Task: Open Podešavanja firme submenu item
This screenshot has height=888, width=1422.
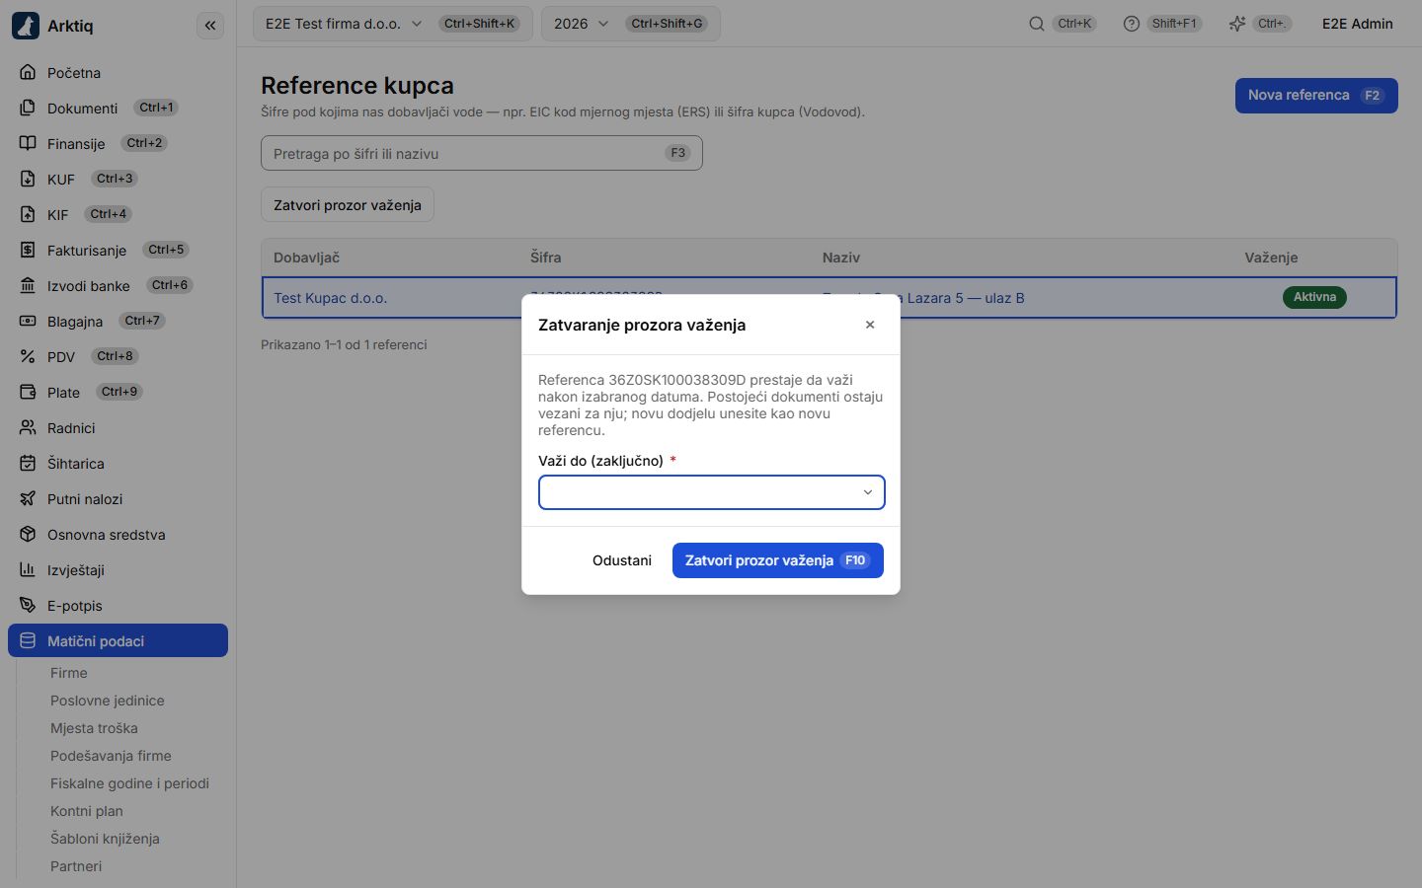Action: pos(111,756)
